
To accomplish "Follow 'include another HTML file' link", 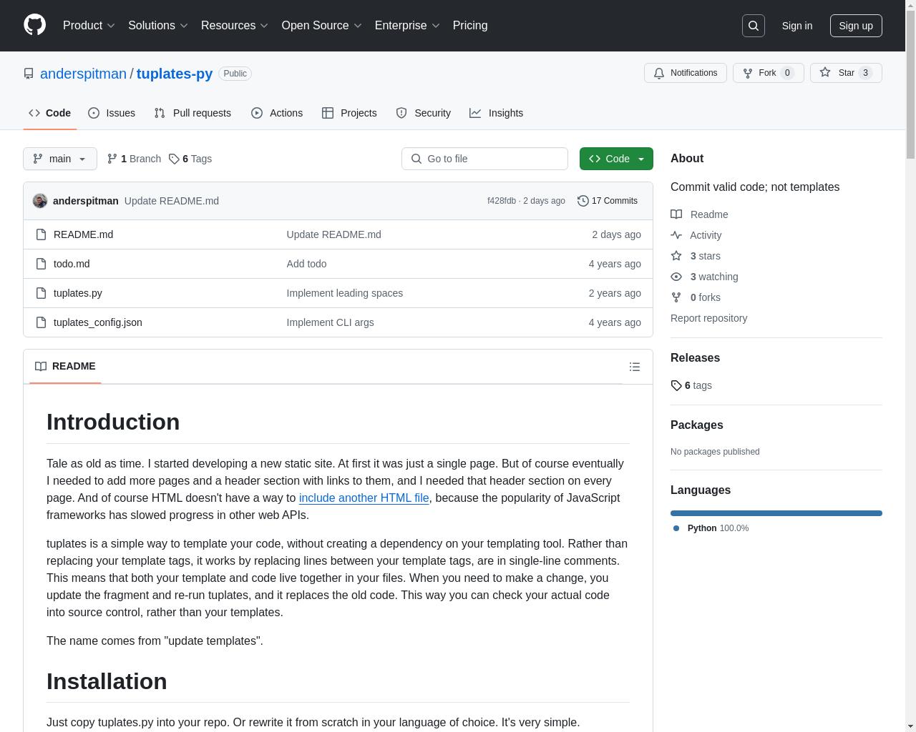I will click(364, 498).
